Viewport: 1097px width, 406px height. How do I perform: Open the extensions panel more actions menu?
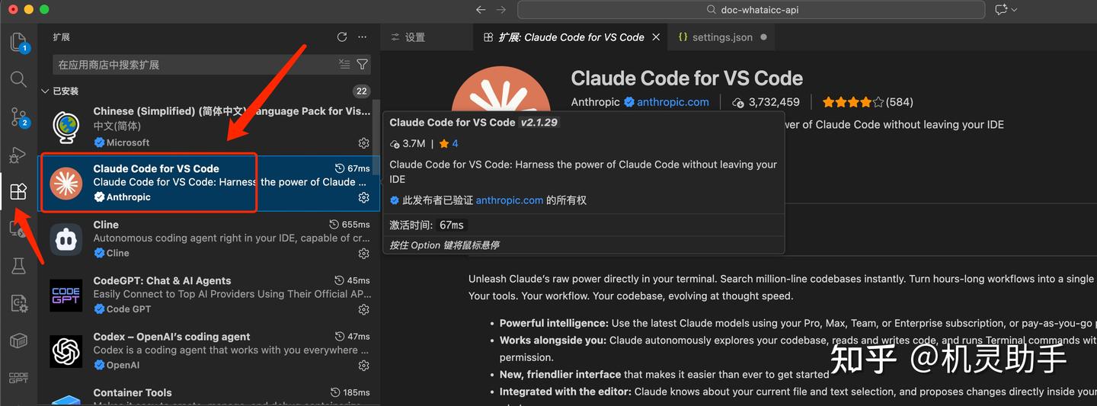(x=363, y=37)
